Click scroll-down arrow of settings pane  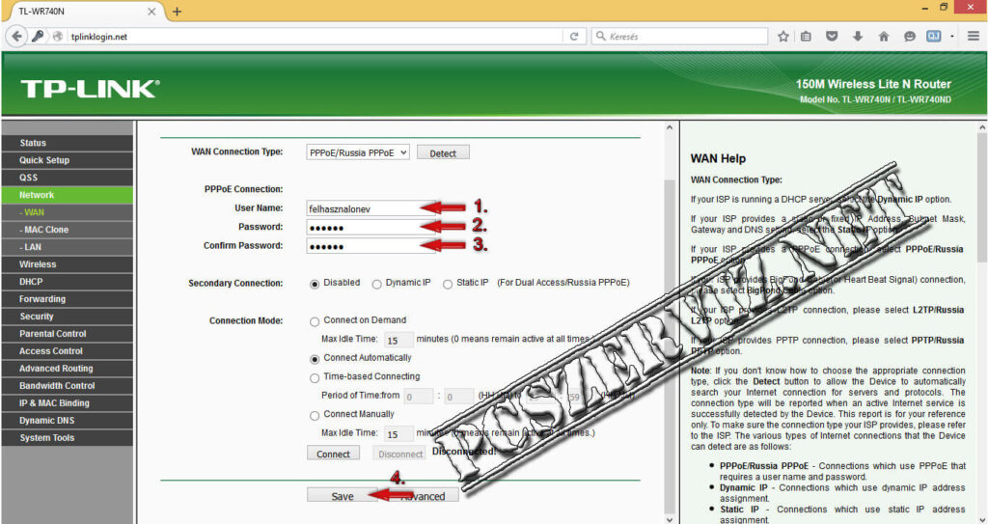coord(670,519)
